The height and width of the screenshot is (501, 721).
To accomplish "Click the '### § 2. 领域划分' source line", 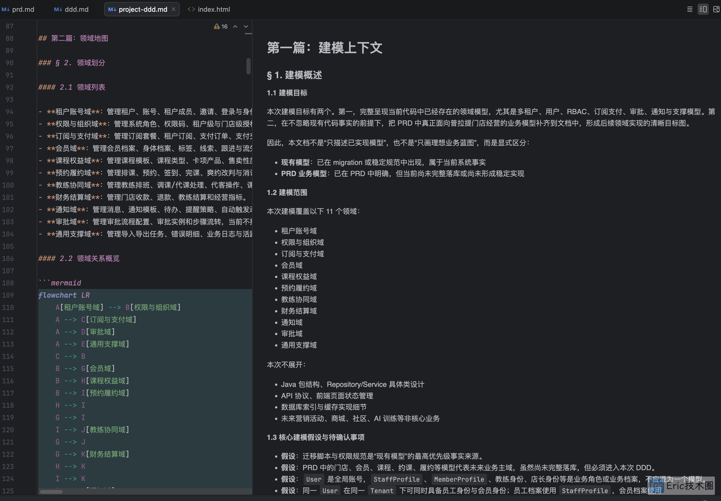I will (x=72, y=63).
